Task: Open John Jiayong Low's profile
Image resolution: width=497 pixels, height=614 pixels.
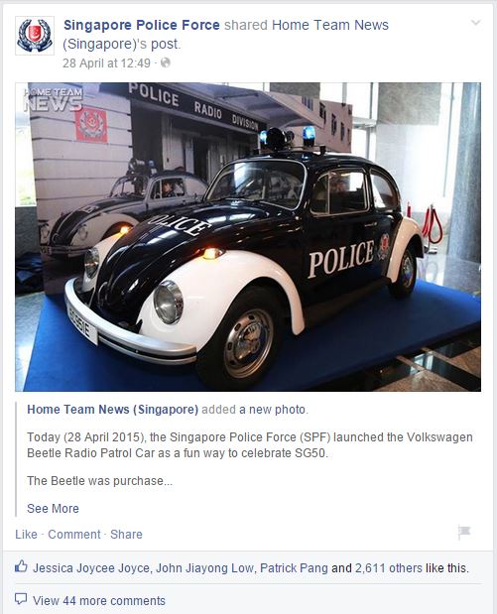Action: pos(204,568)
